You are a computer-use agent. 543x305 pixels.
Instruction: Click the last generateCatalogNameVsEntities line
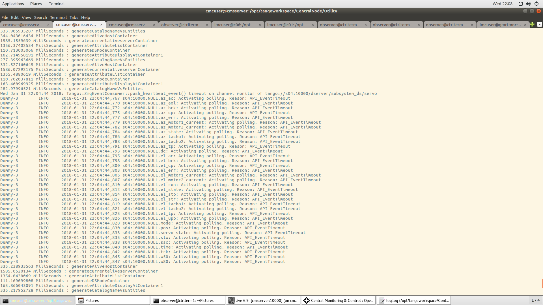click(x=73, y=290)
